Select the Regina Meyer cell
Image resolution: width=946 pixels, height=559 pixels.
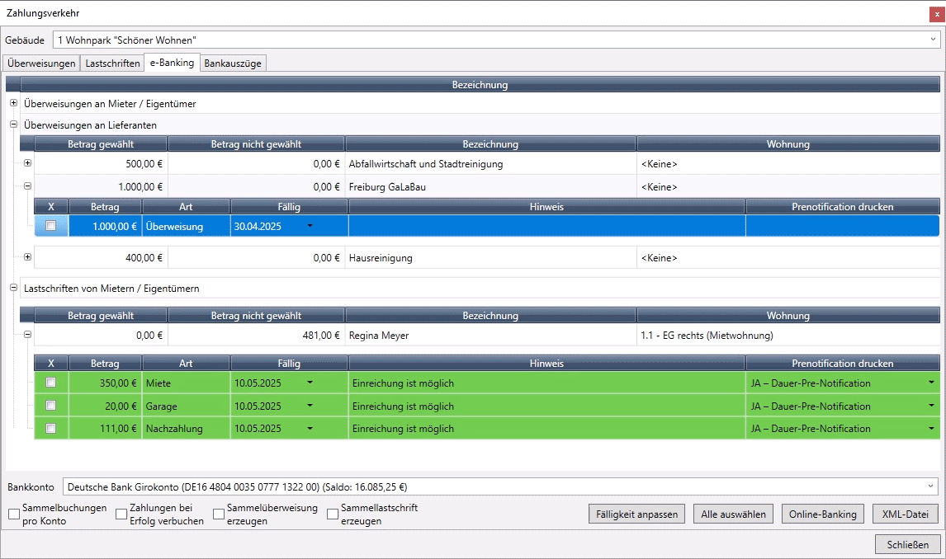[490, 335]
